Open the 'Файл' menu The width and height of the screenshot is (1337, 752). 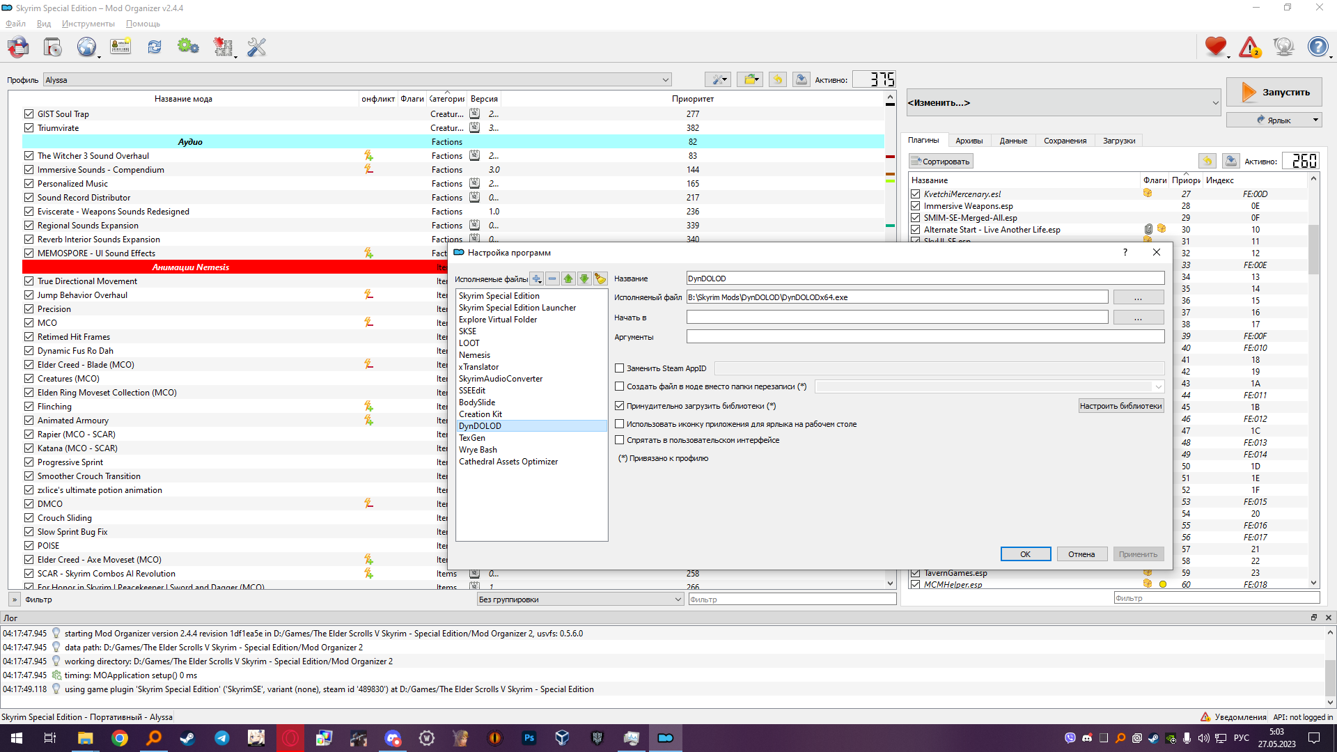pos(15,24)
